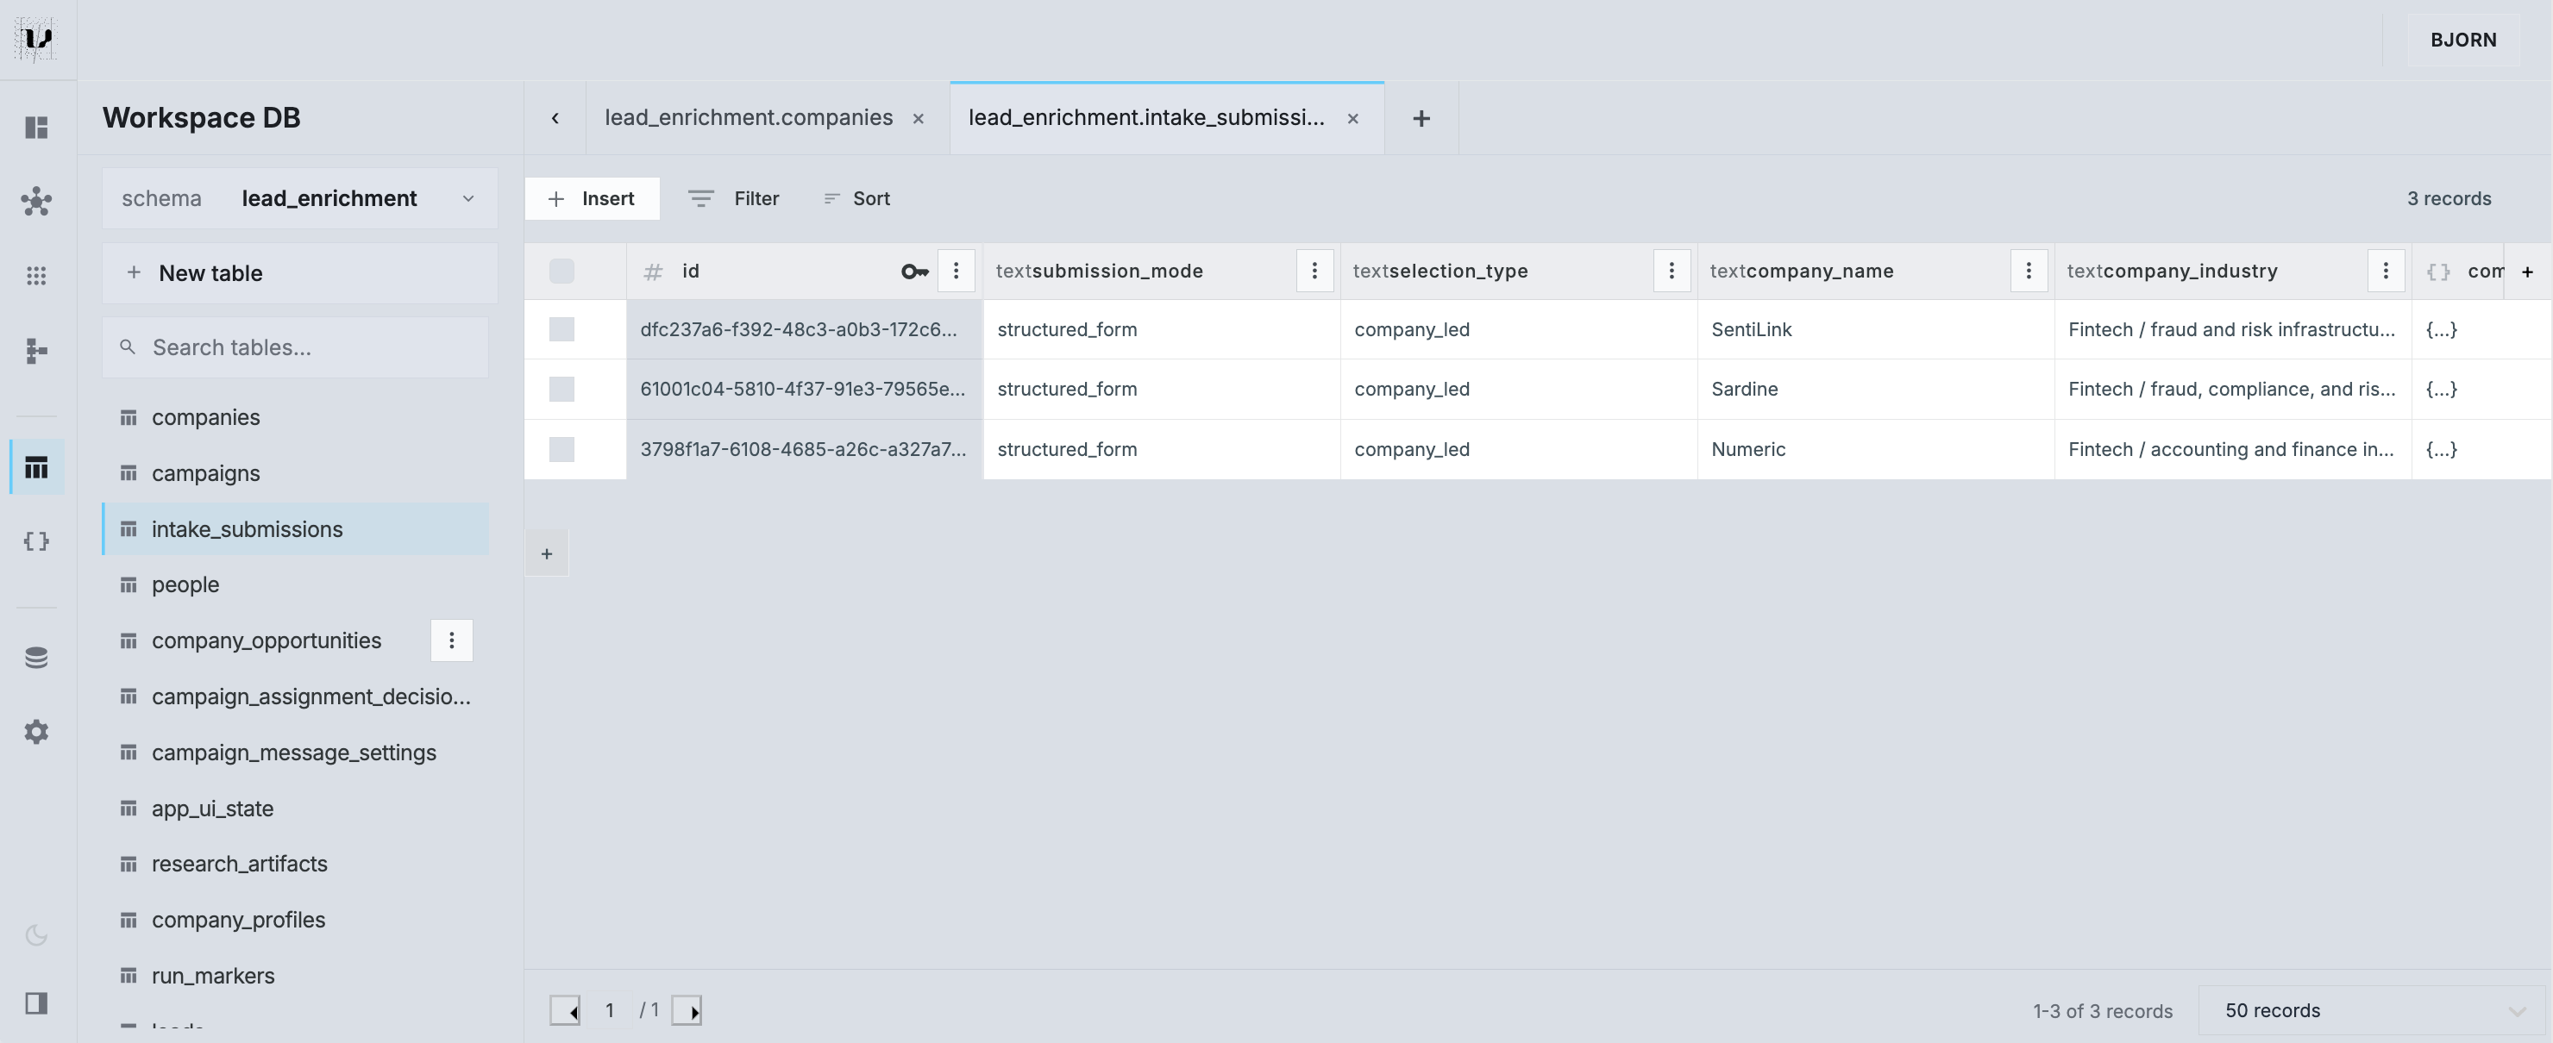Click the Insert button
The width and height of the screenshot is (2553, 1043).
(x=593, y=198)
